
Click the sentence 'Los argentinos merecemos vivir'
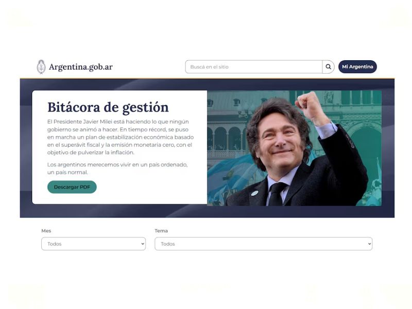tap(117, 168)
